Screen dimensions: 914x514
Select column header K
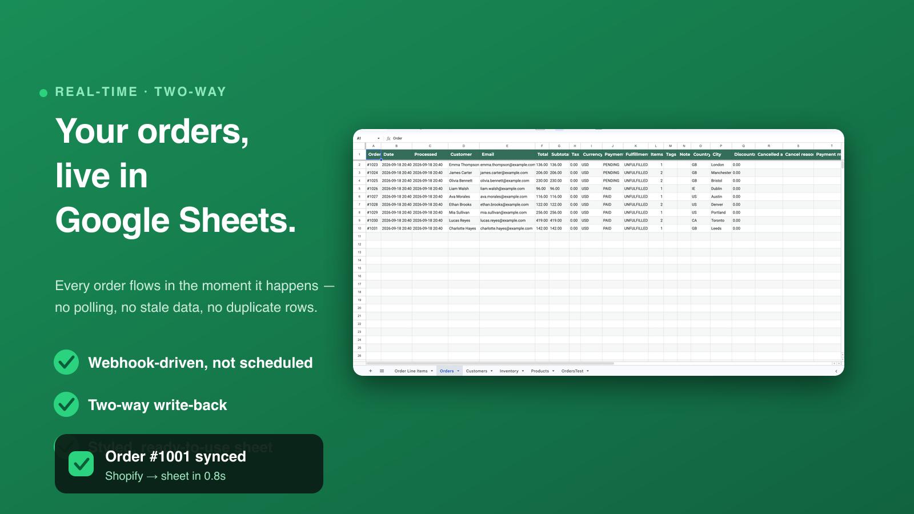point(635,146)
